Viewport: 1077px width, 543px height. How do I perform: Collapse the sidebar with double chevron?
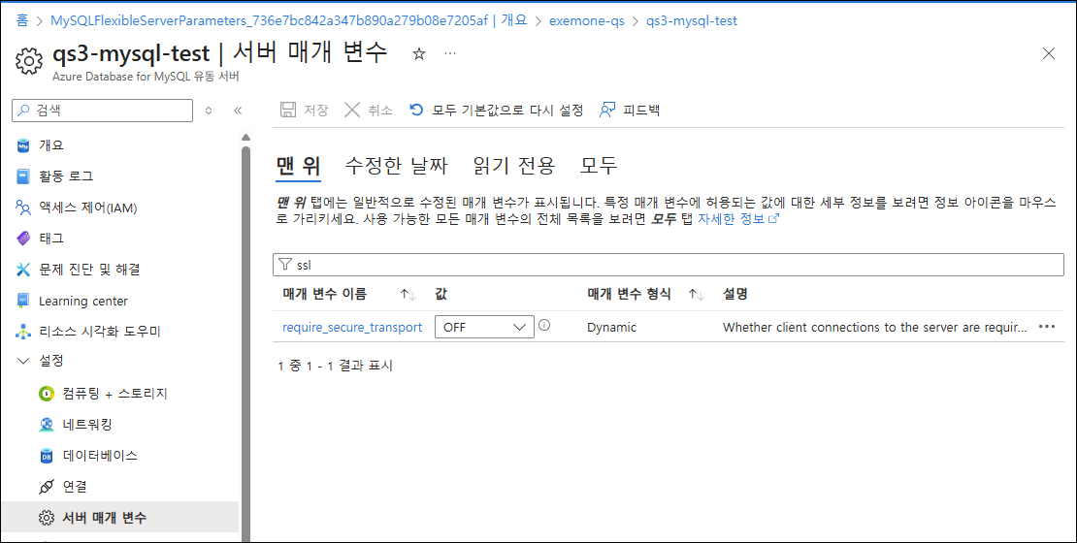tap(238, 111)
